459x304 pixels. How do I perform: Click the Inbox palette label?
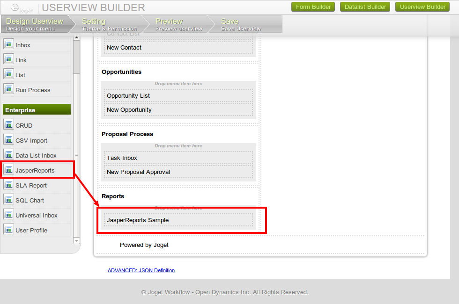(x=23, y=45)
